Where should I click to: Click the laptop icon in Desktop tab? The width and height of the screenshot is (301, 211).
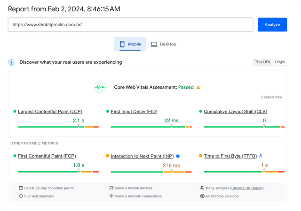(x=154, y=44)
